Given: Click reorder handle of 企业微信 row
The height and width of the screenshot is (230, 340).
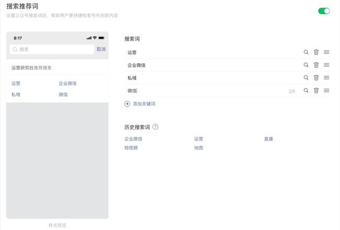Looking at the screenshot, I should [326, 65].
